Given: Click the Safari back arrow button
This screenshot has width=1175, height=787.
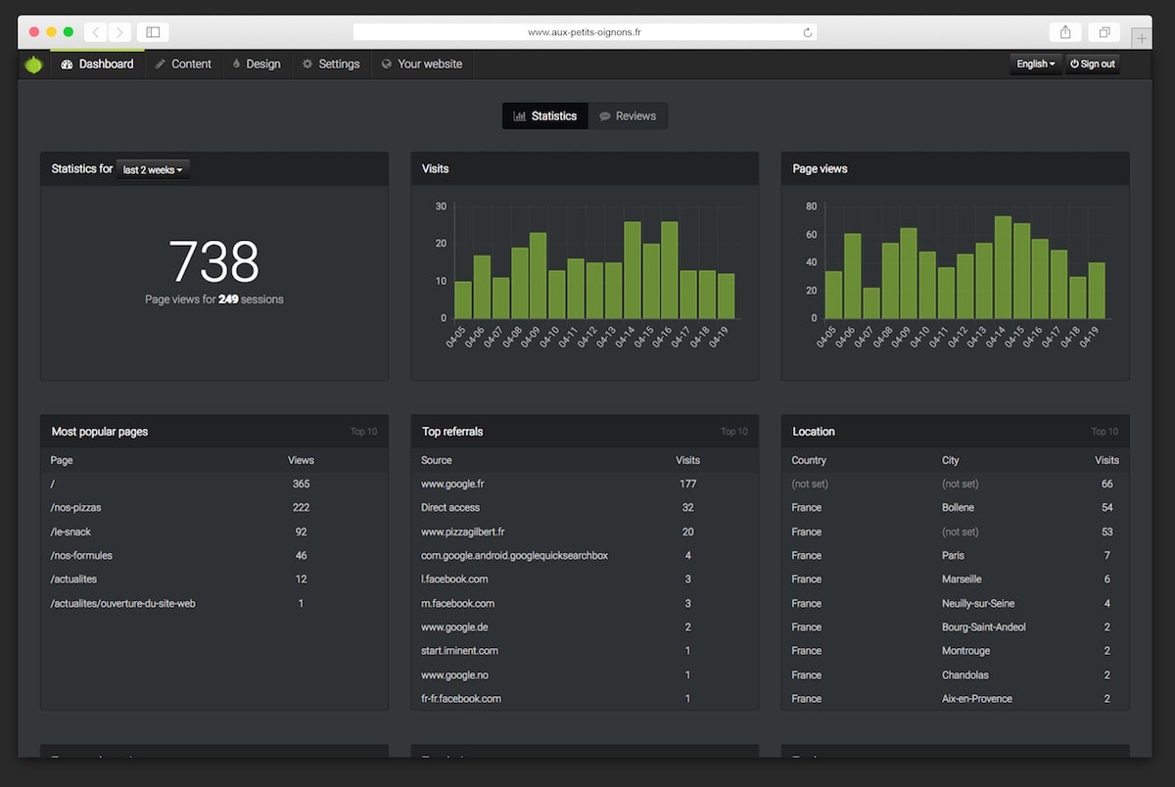Looking at the screenshot, I should pos(96,32).
